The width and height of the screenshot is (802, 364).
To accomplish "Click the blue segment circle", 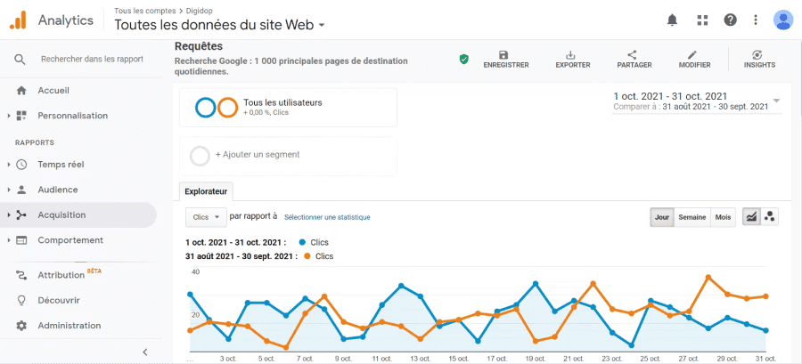I will click(x=206, y=108).
